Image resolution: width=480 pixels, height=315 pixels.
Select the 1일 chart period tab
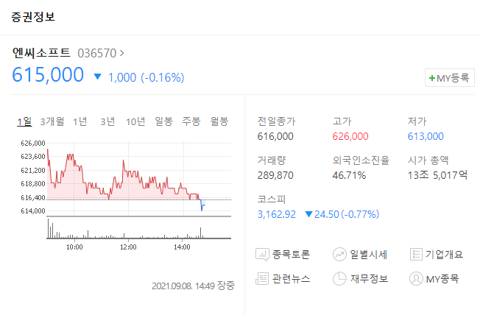(24, 121)
